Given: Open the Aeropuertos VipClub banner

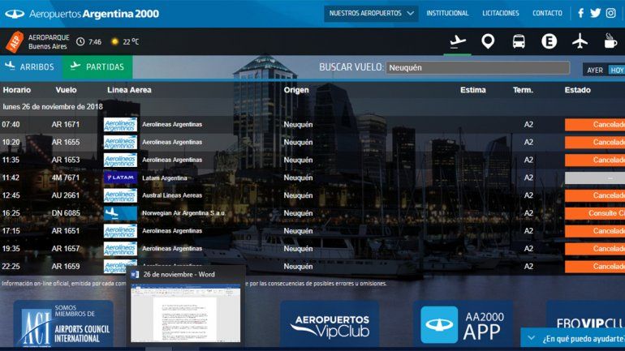Looking at the screenshot, I should click(330, 325).
